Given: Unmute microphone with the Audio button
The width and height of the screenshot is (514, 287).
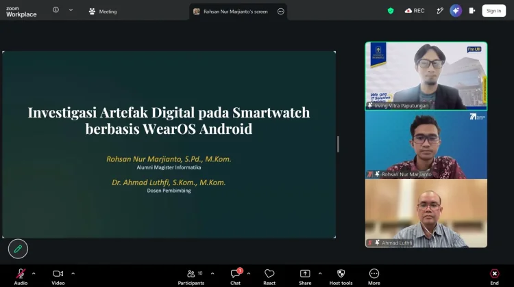Looking at the screenshot, I should tap(21, 277).
